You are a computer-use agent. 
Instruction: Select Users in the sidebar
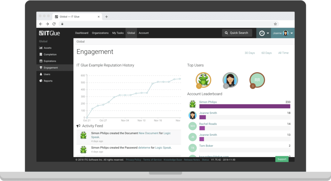pos(47,74)
